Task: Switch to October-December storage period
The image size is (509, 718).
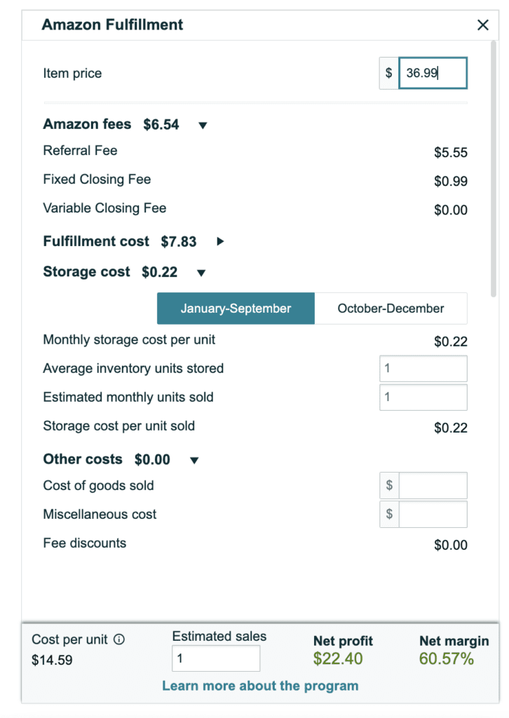Action: (391, 309)
